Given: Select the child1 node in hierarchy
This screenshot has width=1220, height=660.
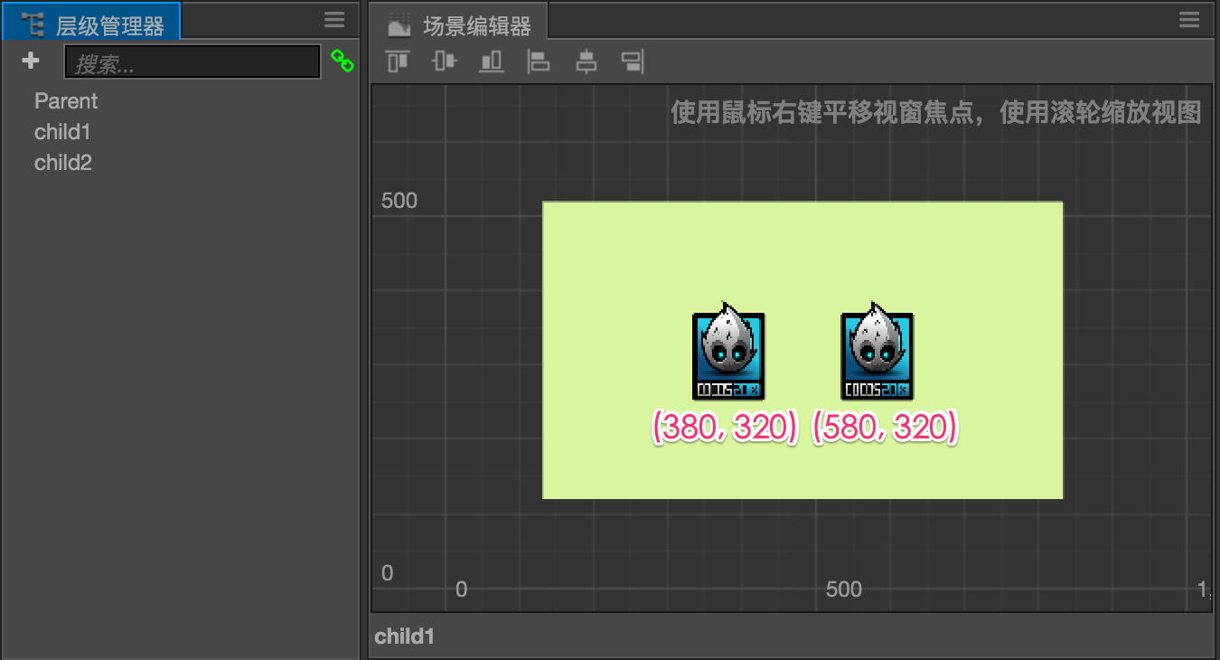Looking at the screenshot, I should 62,132.
